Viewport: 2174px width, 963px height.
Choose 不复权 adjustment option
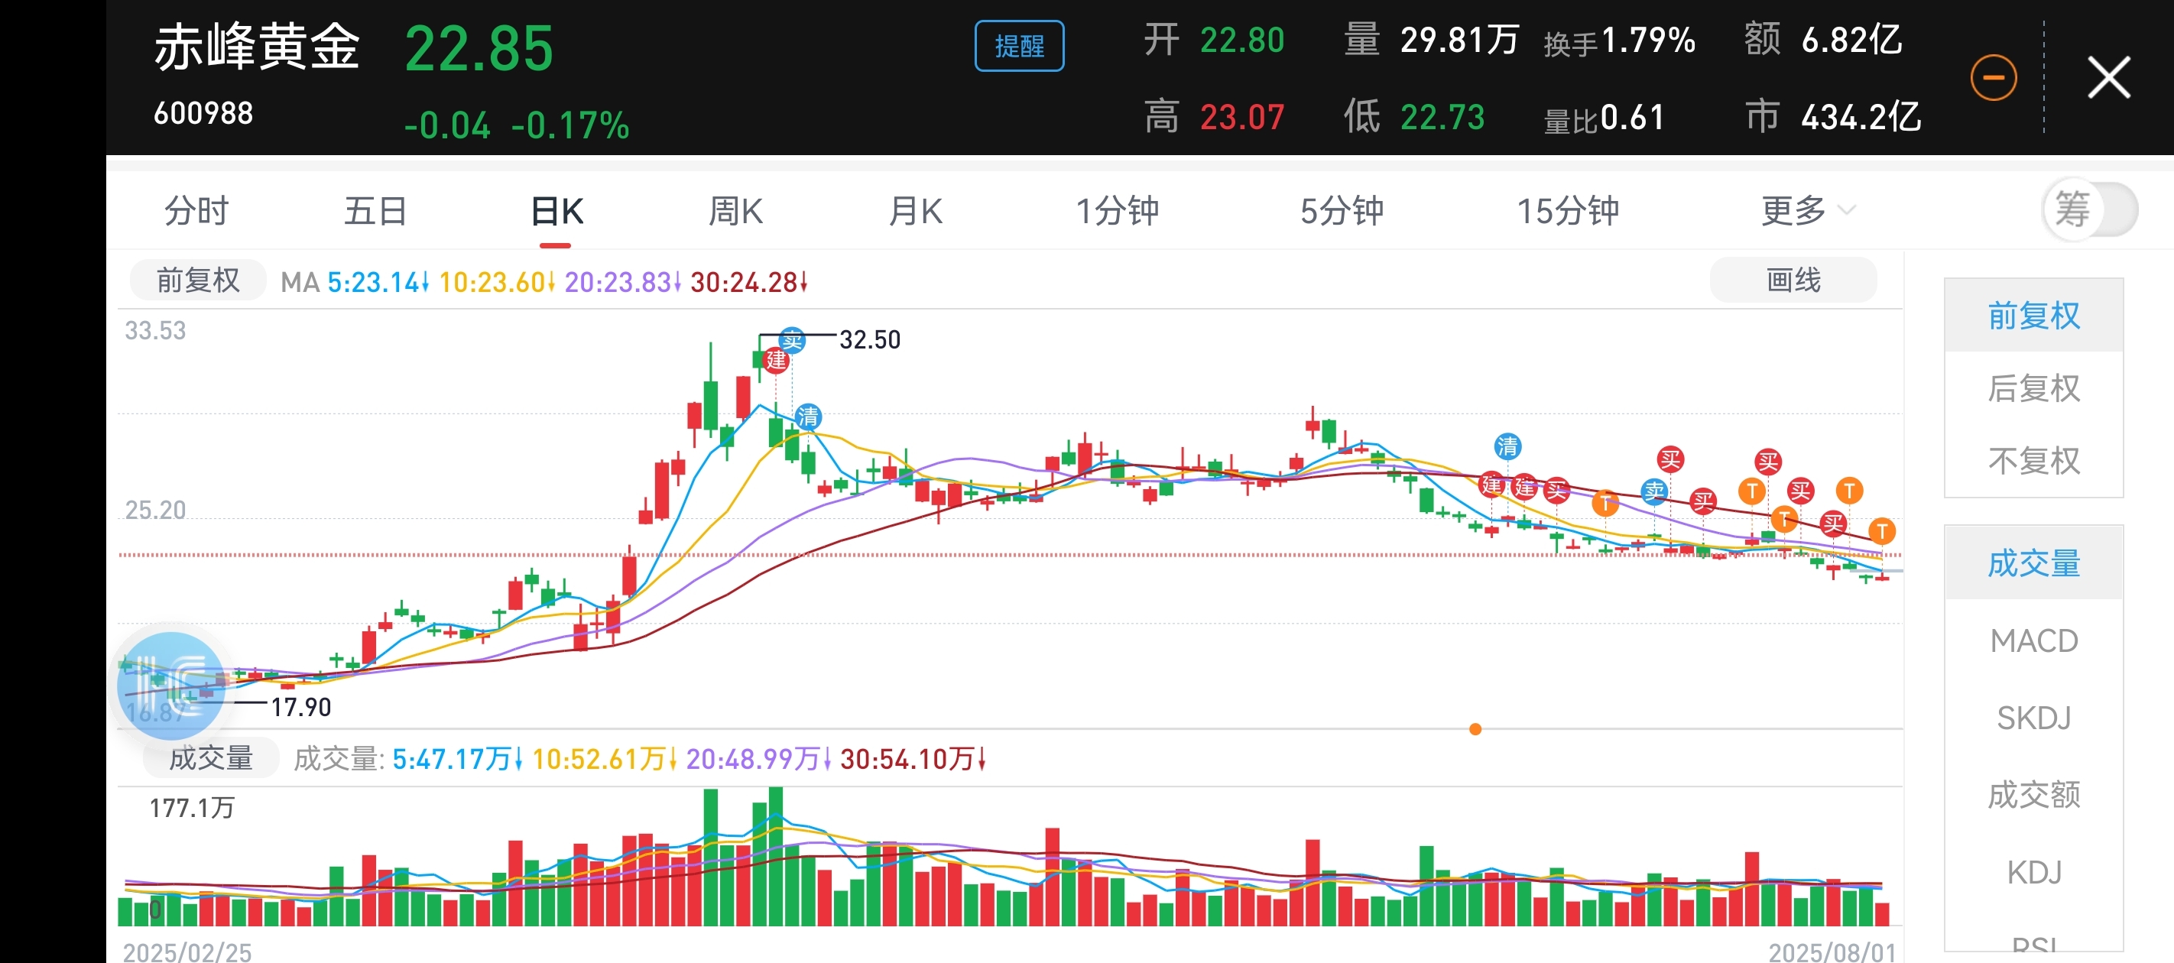pyautogui.click(x=2034, y=461)
